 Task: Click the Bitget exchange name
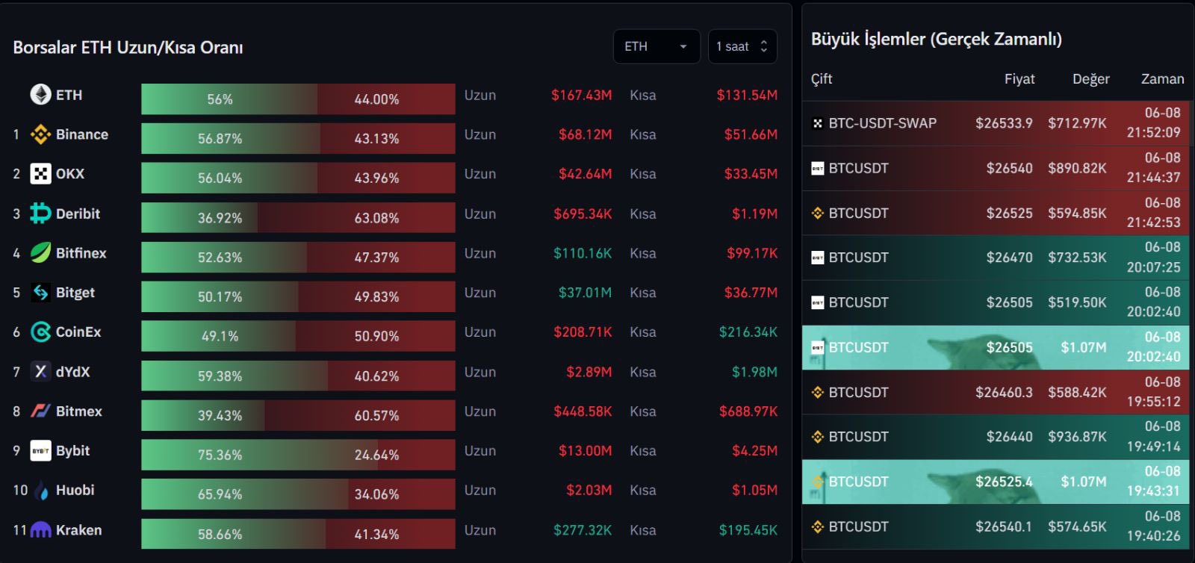(x=75, y=293)
